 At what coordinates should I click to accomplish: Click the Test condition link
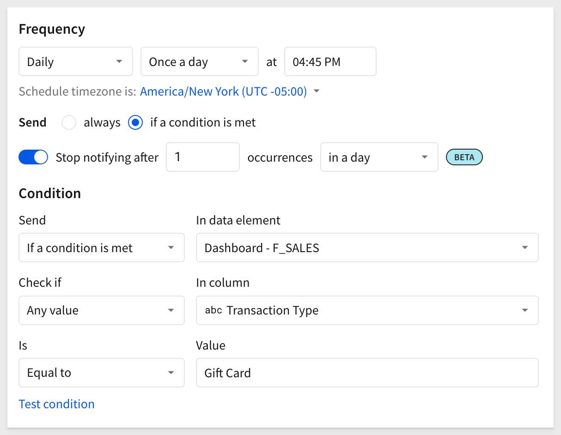click(x=57, y=404)
